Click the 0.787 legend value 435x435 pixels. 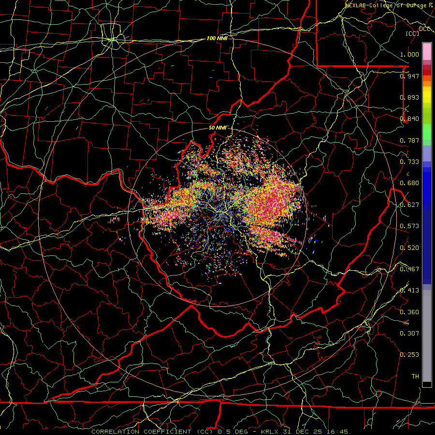(x=409, y=140)
